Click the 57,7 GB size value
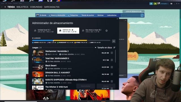The width and height of the screenshot is (181, 102). [106, 60]
